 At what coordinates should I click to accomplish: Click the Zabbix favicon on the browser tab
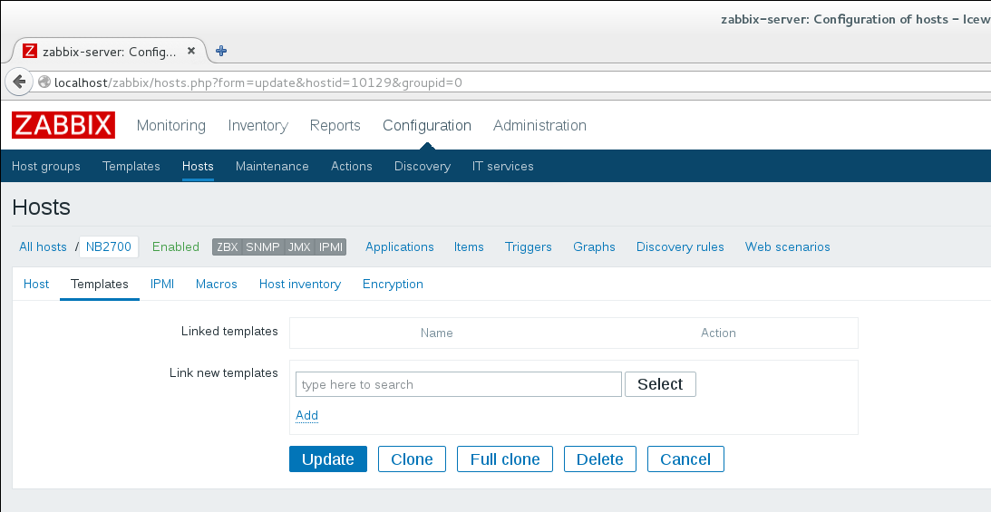point(30,51)
